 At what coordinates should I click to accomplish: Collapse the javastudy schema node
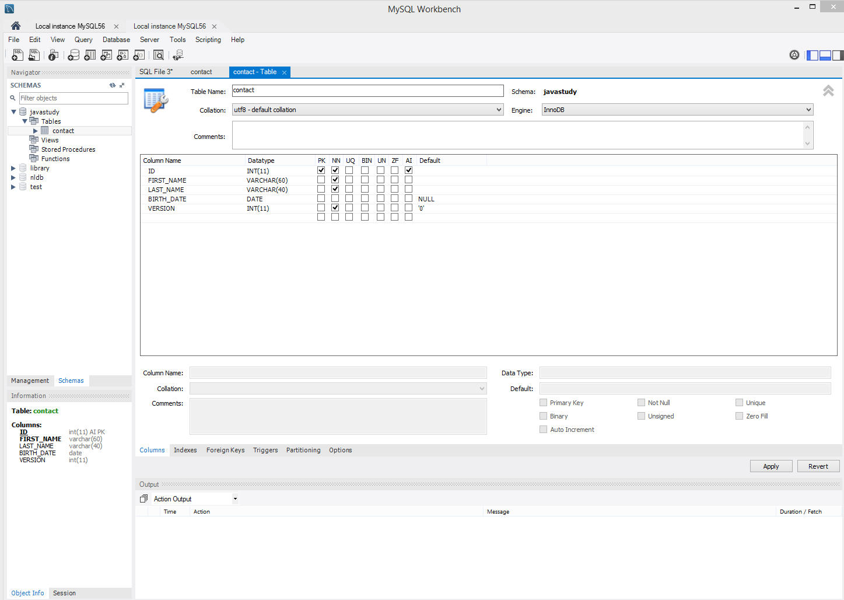pos(13,112)
